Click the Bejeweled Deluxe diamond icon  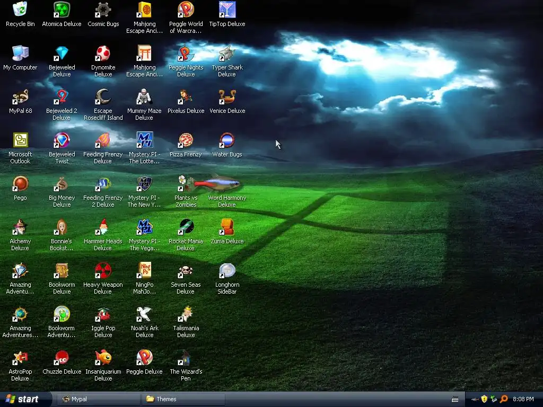click(62, 54)
